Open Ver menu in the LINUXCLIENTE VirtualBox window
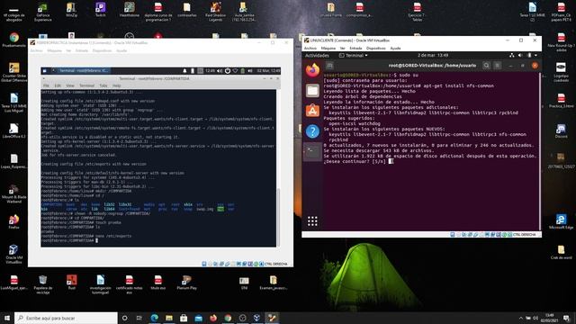Viewport: 576px width, 324px height. 342,48
